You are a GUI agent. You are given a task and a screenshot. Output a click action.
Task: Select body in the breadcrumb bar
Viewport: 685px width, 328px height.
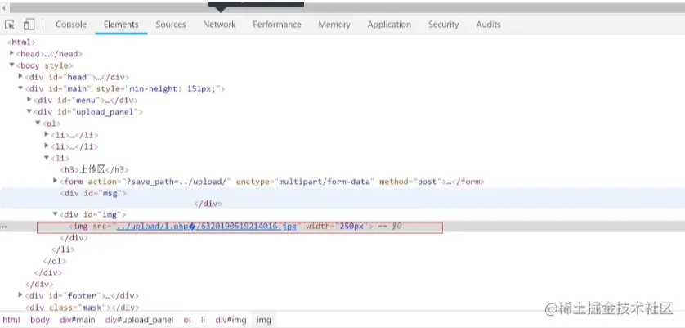(x=40, y=320)
